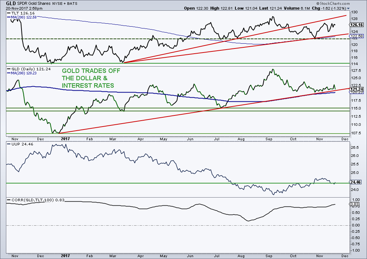This screenshot has height=259, width=367.
Task: Click the Jul label under the GLD panel
Action: (x=217, y=139)
